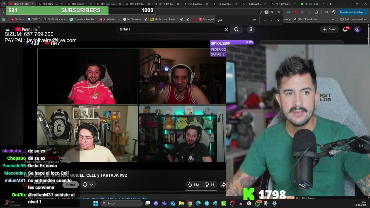Go to next find-in-page match

271,21
